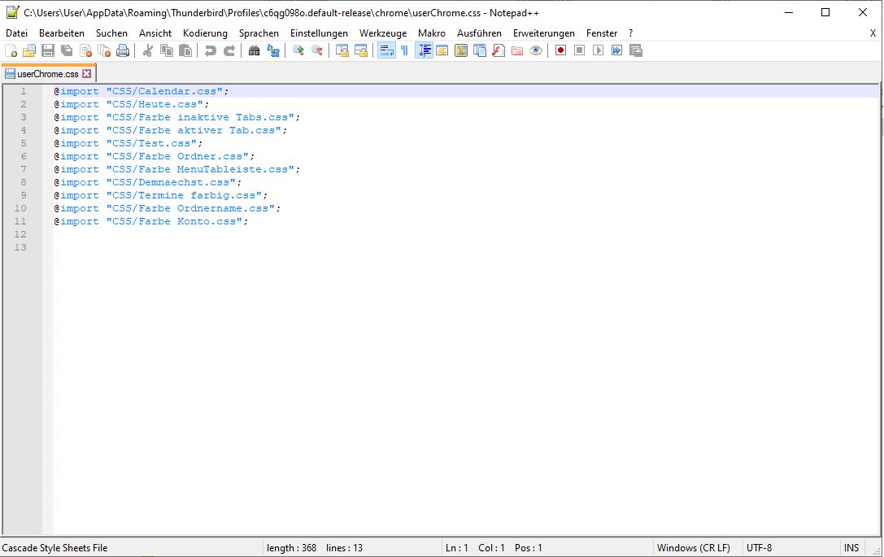
Task: Toggle the indent guide button
Action: [424, 50]
